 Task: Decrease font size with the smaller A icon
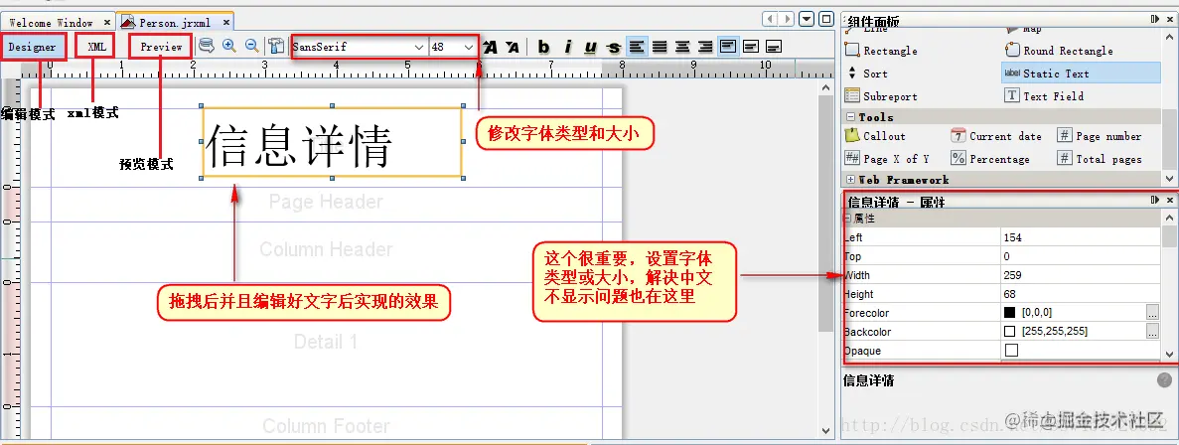tap(513, 48)
